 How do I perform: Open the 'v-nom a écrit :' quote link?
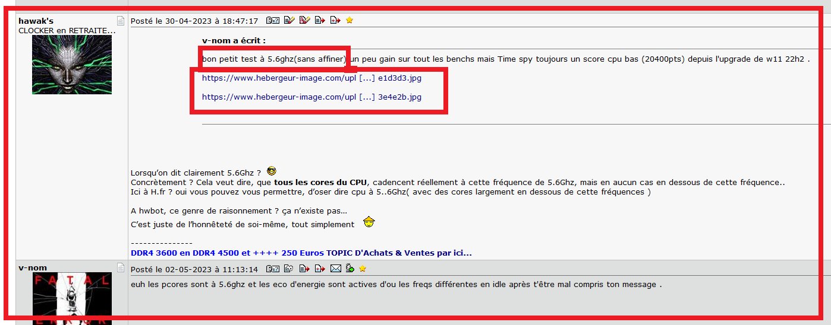234,41
